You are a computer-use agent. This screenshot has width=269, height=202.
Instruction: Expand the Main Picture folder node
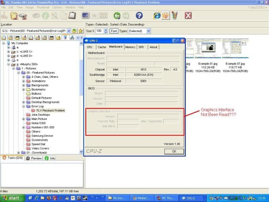(24, 119)
